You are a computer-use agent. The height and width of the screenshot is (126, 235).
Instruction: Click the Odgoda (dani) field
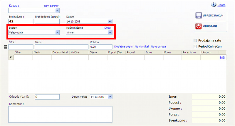47,97
